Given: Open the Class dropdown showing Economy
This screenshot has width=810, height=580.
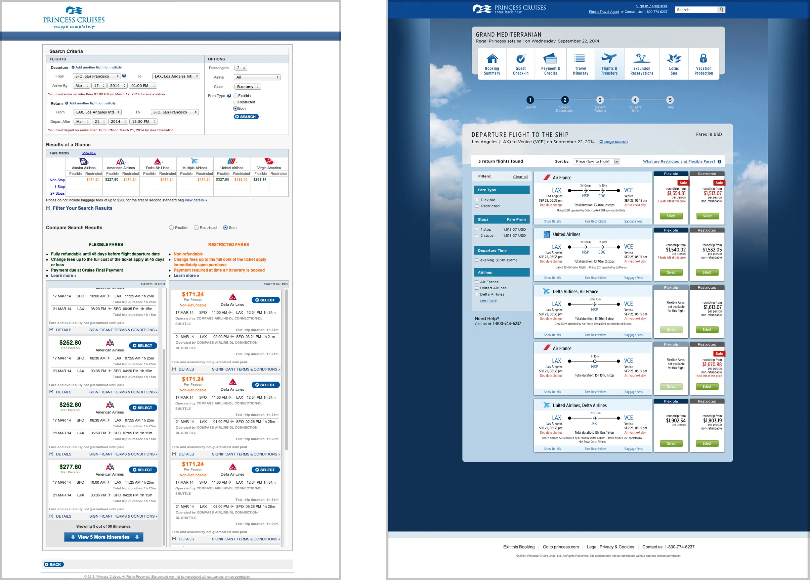Looking at the screenshot, I should (248, 87).
